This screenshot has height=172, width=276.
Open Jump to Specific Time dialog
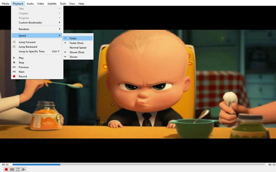[x=37, y=51]
